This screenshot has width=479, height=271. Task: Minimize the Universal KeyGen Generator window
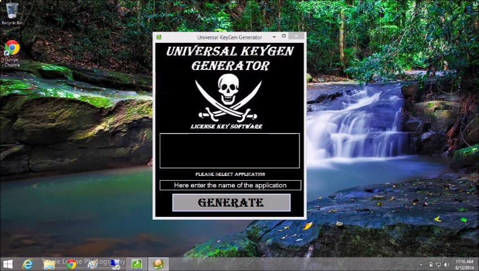click(x=274, y=36)
